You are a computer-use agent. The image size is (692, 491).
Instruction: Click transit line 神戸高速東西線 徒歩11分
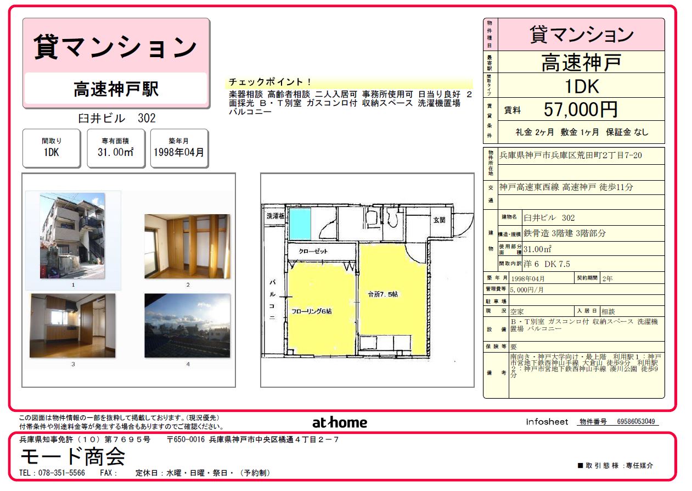566,187
